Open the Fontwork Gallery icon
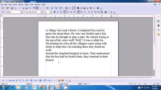Screen dimensions: 161x90 click(59, 80)
